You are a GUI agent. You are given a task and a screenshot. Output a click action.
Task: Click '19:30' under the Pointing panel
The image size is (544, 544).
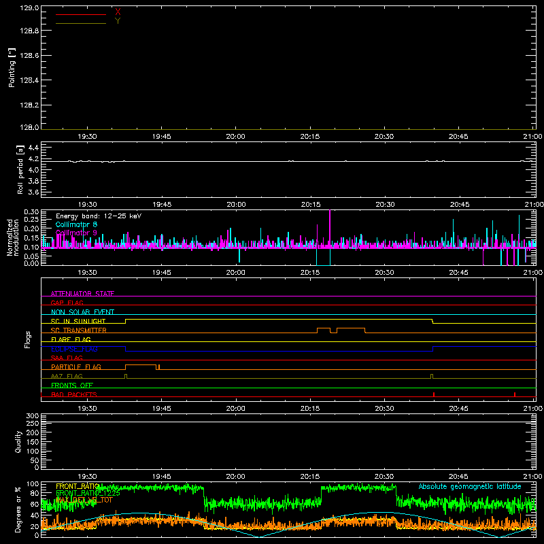click(87, 137)
